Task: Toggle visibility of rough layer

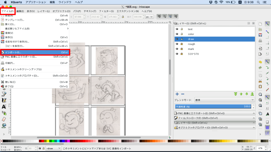Action: (x=177, y=44)
